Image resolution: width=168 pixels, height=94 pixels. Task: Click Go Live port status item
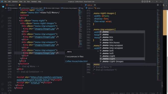tap(144, 93)
